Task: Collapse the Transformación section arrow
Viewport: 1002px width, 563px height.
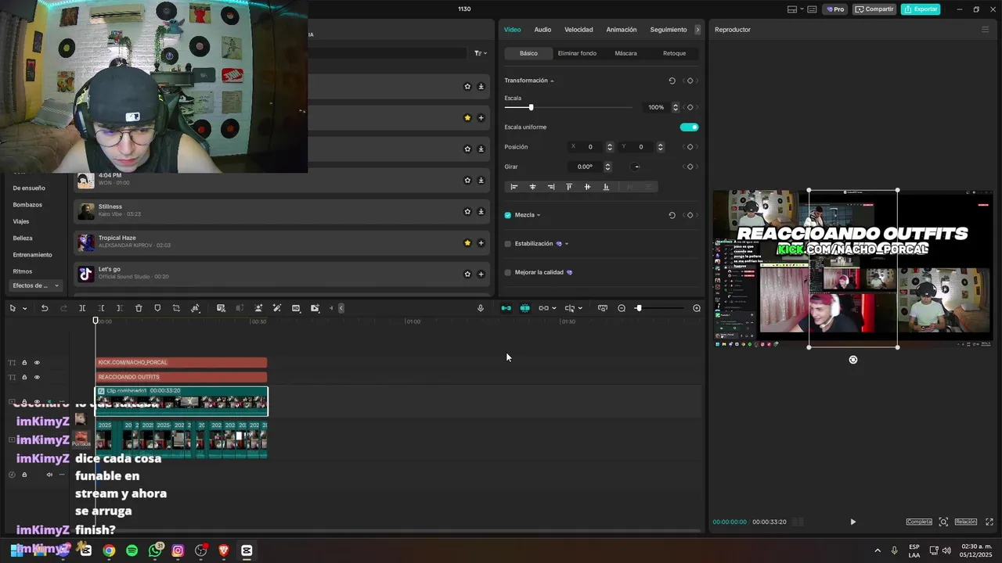Action: click(552, 81)
